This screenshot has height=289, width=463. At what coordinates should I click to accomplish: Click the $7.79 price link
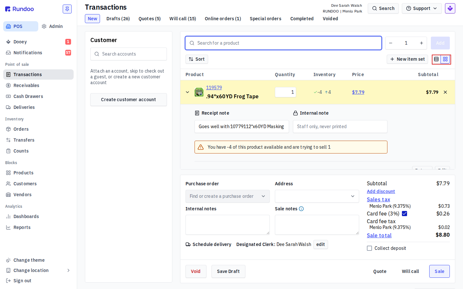coord(358,92)
